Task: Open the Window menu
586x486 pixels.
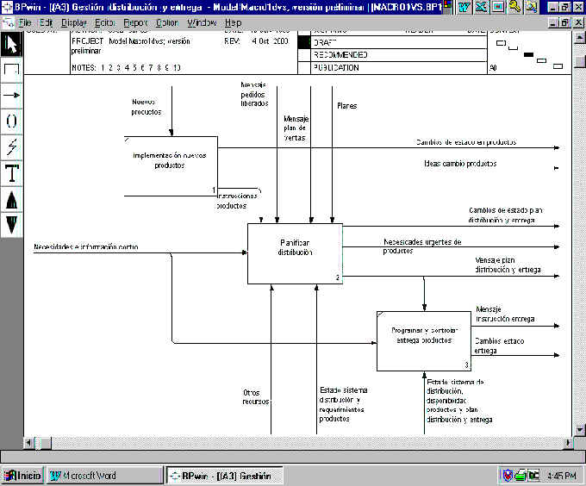Action: point(202,22)
